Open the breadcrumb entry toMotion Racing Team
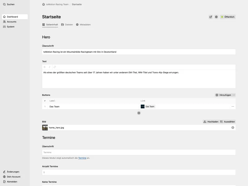248x186 pixels. click(x=57, y=4)
